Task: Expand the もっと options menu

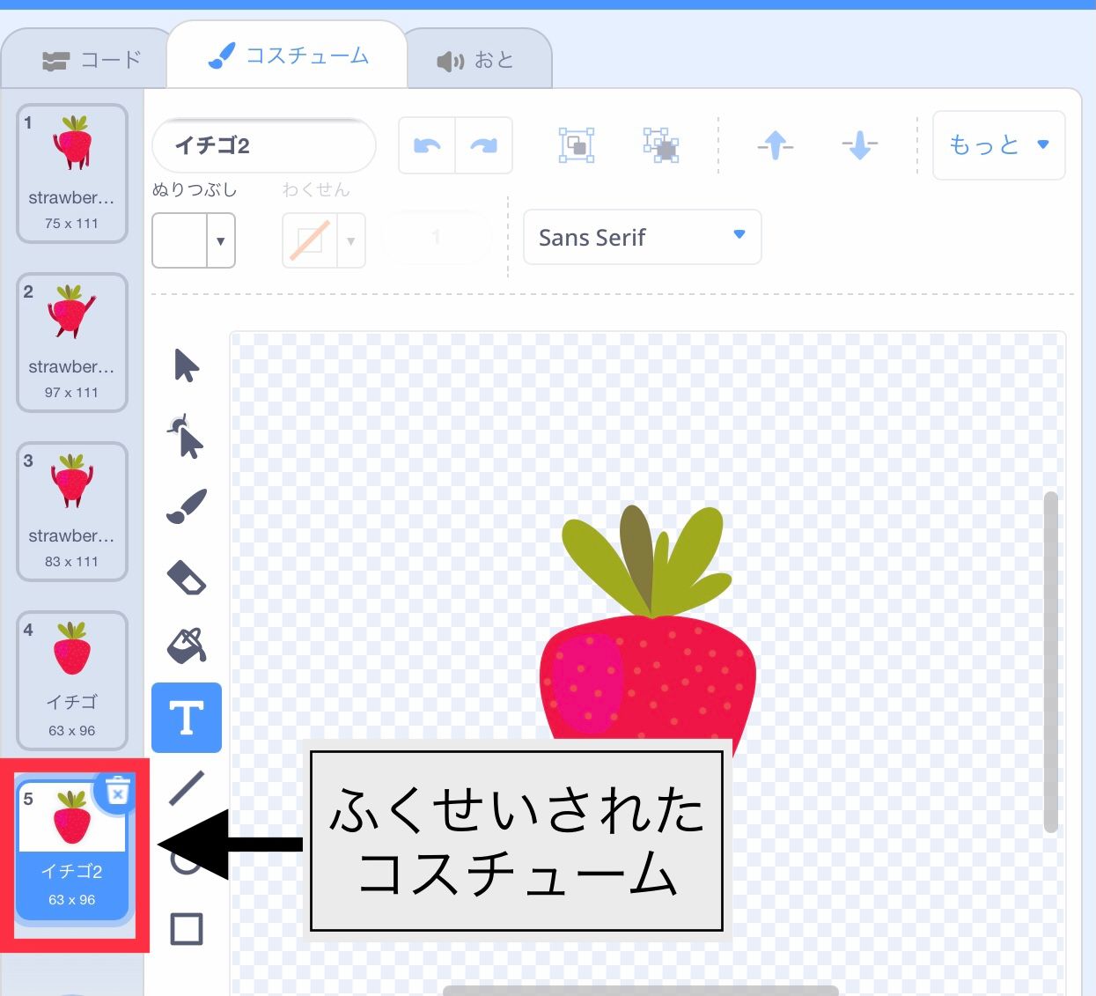Action: pyautogui.click(x=998, y=145)
